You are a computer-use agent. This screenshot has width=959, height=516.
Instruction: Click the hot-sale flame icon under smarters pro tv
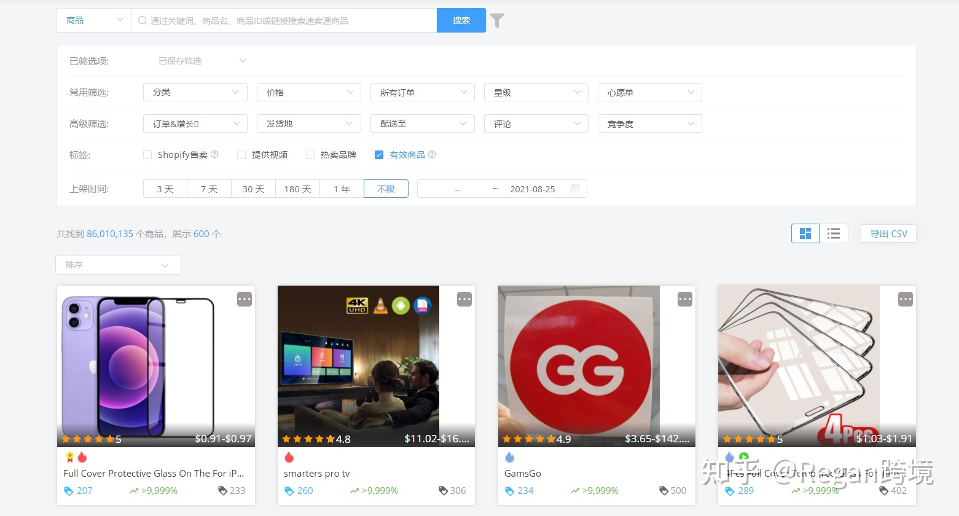(289, 457)
